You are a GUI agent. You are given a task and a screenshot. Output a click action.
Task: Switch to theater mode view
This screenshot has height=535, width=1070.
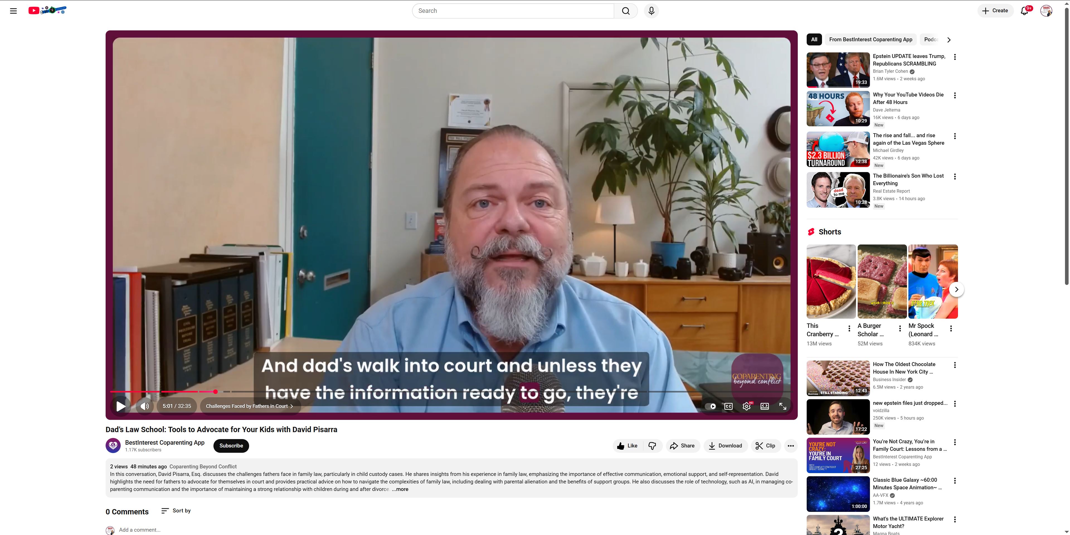pos(764,406)
